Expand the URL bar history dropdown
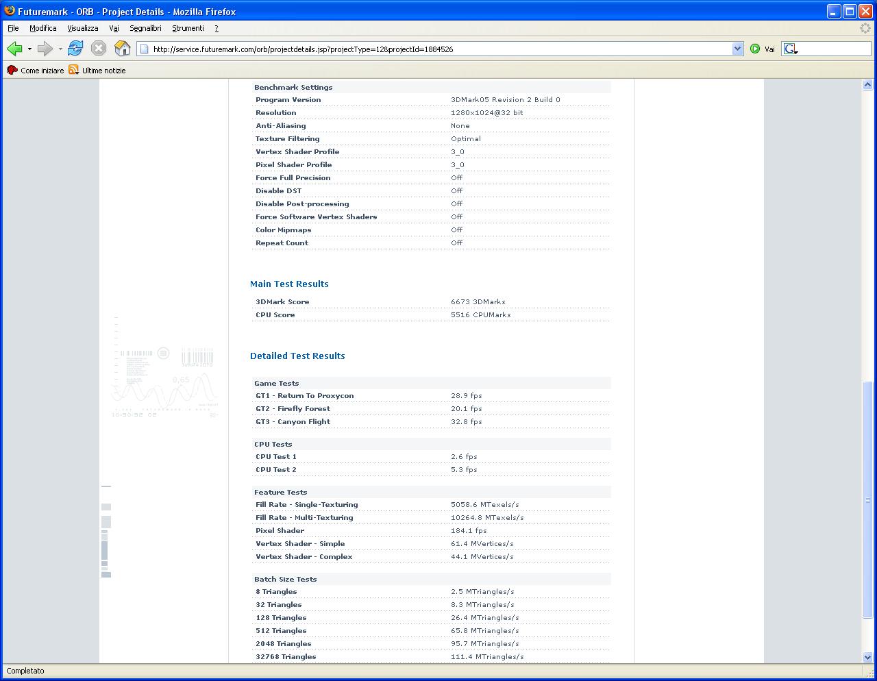 click(738, 49)
